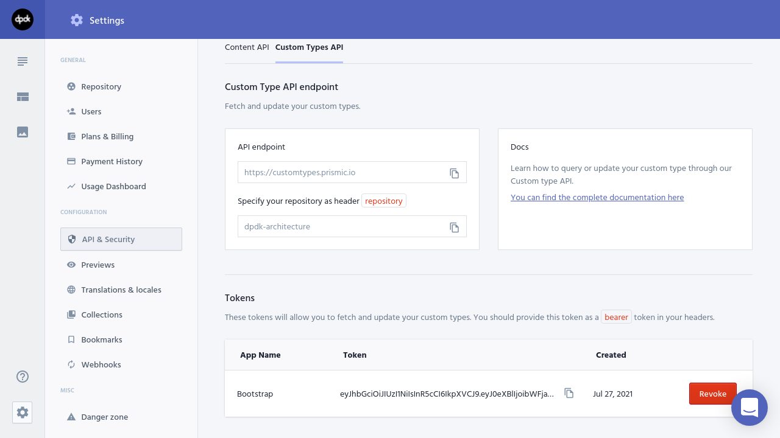
Task: Click the Repository sidebar icon
Action: [71, 86]
